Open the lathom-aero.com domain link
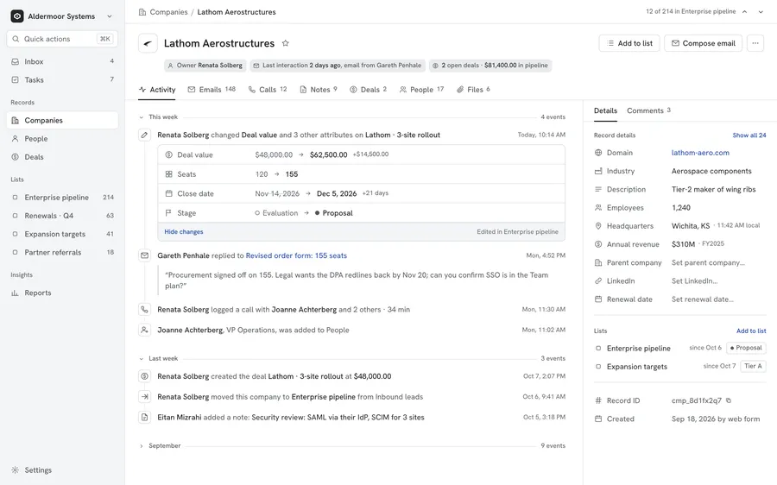This screenshot has width=777, height=485. [x=700, y=153]
